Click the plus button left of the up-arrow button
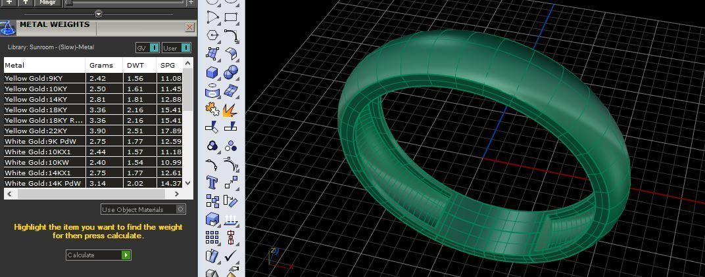Image resolution: width=705 pixels, height=277 pixels. click(9, 2)
